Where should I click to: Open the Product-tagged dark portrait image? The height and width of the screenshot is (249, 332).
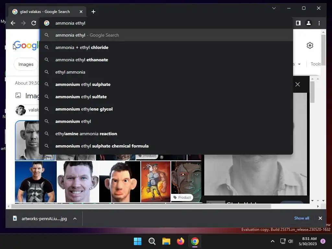coord(186,182)
